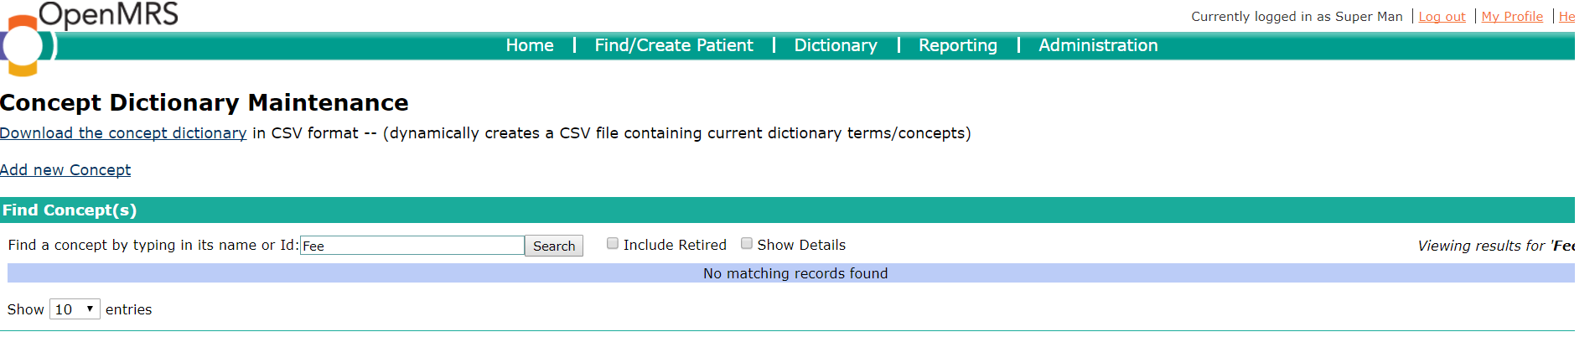The image size is (1595, 363).
Task: Click the concept name search field
Action: coord(412,246)
